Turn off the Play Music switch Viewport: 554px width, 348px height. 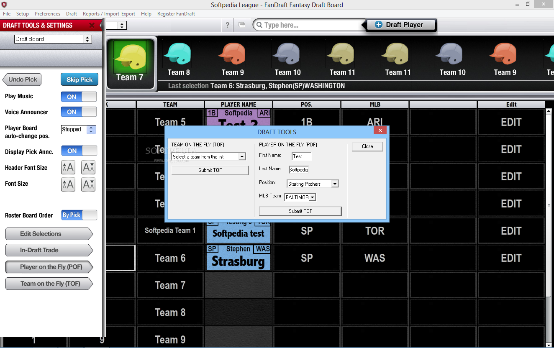(79, 97)
